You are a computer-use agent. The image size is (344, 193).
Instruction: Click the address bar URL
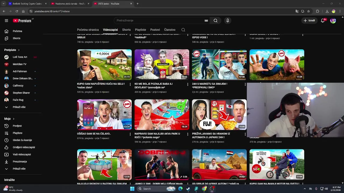[52, 11]
